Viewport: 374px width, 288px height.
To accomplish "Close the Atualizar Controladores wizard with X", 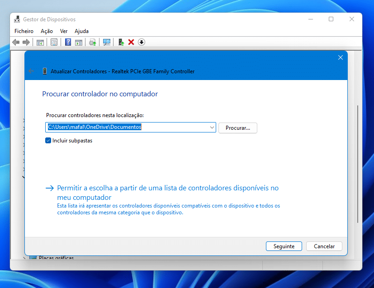I will click(x=341, y=57).
